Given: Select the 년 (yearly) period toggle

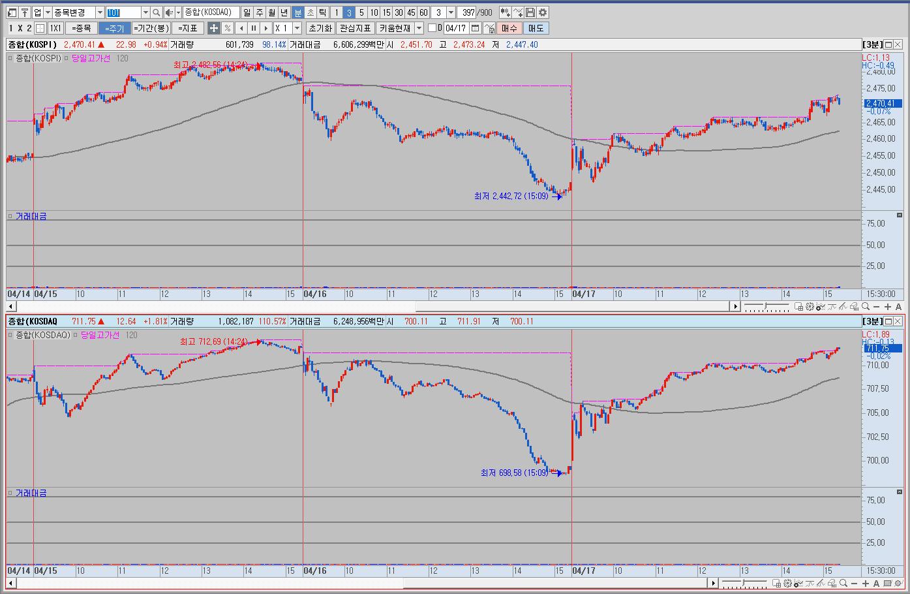Looking at the screenshot, I should click(x=284, y=12).
